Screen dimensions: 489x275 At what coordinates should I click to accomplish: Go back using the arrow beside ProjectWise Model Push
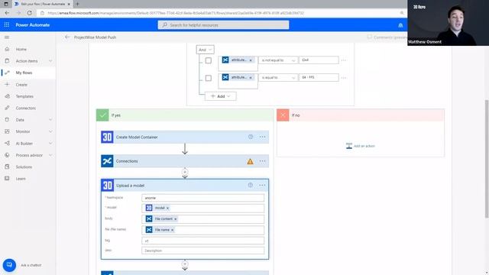point(67,37)
